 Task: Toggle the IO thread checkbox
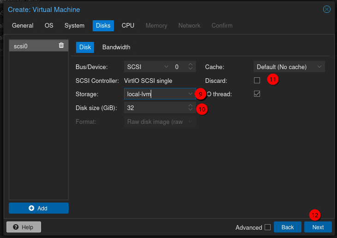click(257, 94)
